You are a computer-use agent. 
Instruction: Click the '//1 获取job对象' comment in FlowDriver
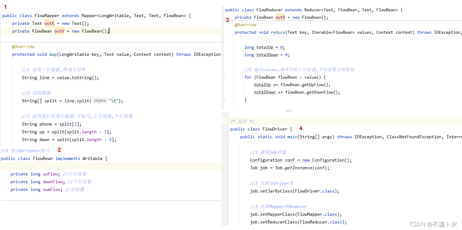point(268,152)
